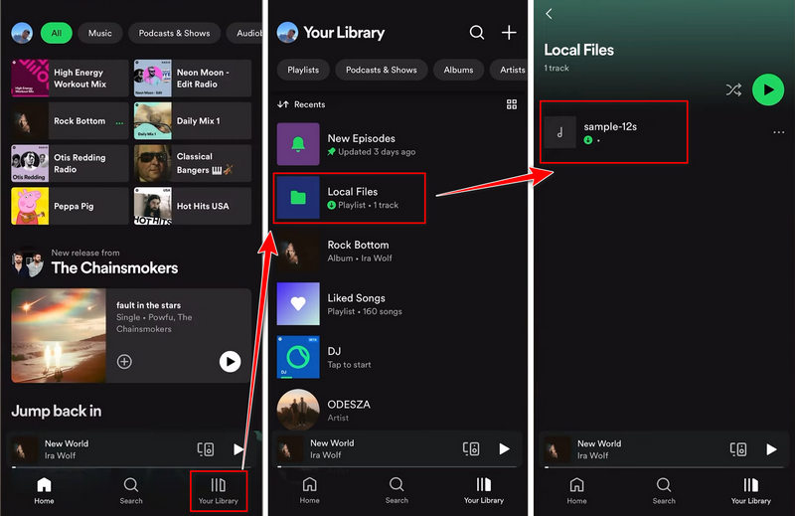This screenshot has height=516, width=795.
Task: Toggle shuffle for Local Files
Action: (733, 90)
